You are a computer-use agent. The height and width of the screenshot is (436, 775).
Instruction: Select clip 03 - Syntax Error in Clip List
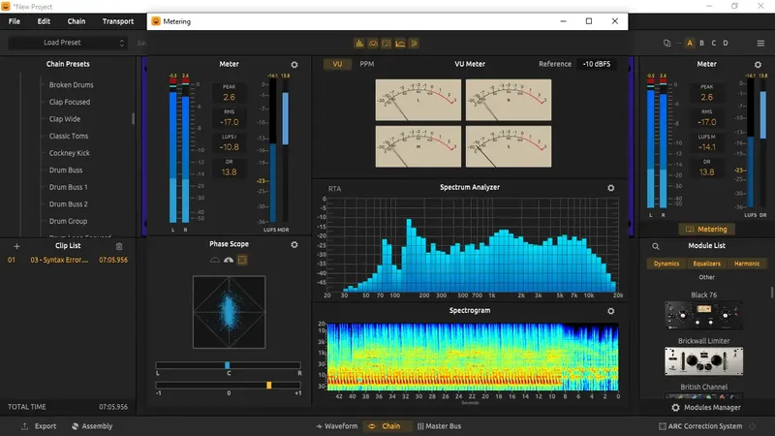tap(68, 260)
